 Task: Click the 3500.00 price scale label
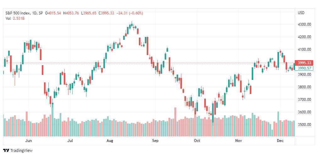pos(304,125)
